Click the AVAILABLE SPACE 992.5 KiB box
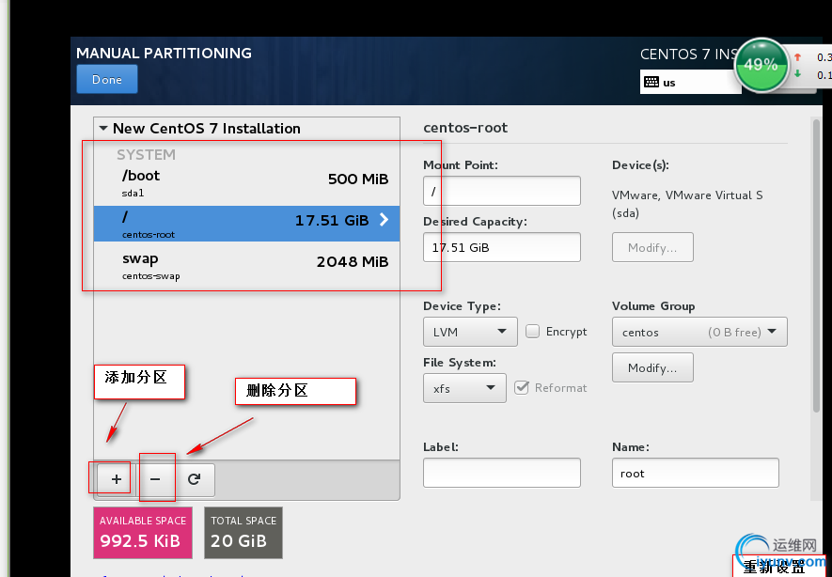The width and height of the screenshot is (832, 577). point(143,533)
